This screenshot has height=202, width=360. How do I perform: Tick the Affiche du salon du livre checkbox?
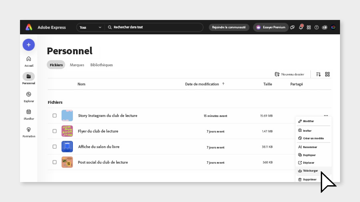(x=54, y=147)
